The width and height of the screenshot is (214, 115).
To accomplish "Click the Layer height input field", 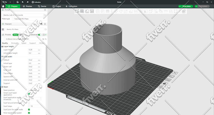I will [35, 50].
